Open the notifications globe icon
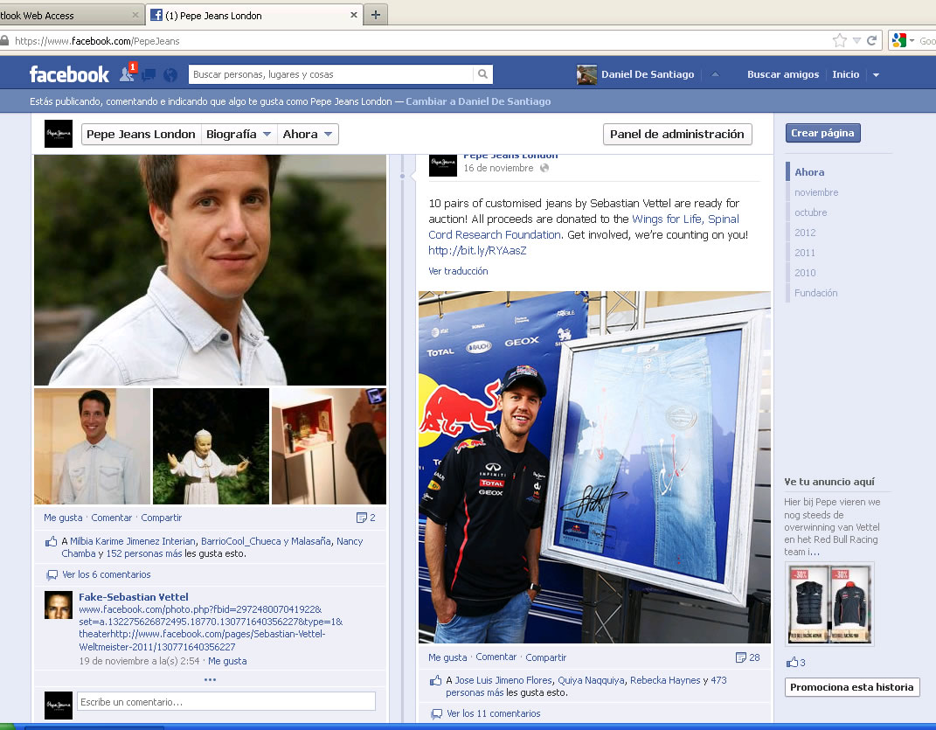The image size is (936, 730). [170, 75]
